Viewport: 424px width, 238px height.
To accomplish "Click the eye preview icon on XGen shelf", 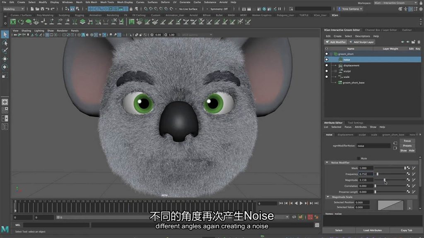I will pos(21,22).
